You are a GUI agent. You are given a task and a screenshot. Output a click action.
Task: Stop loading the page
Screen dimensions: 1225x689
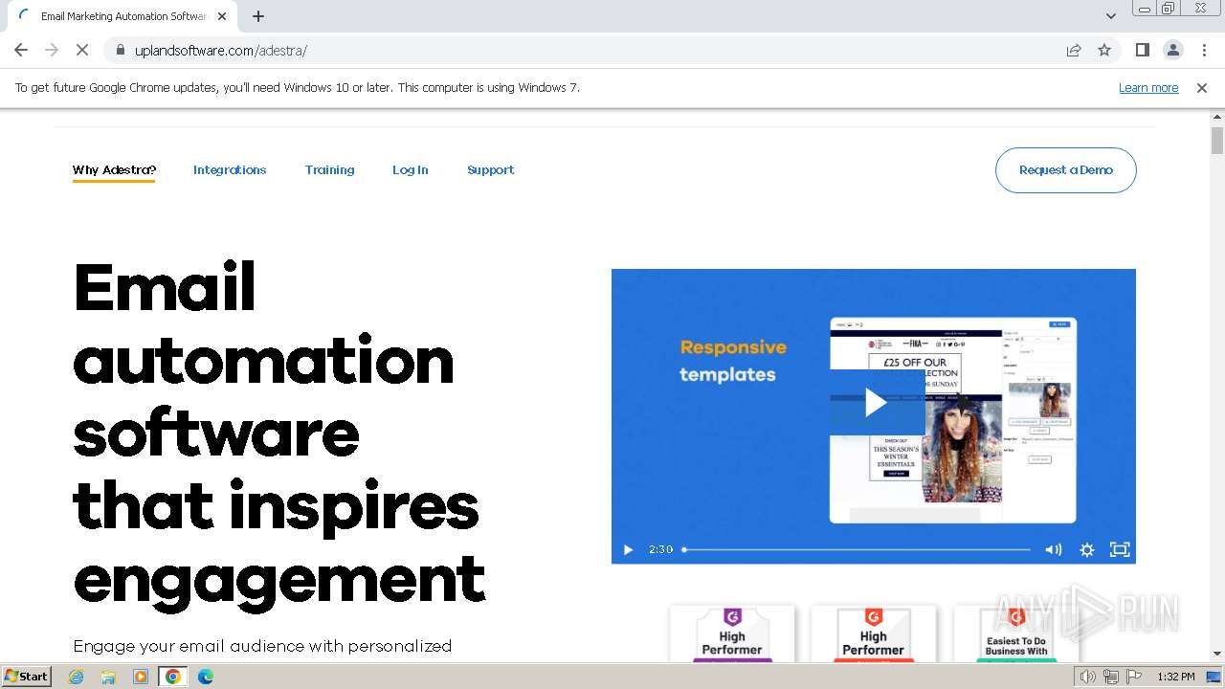(82, 50)
